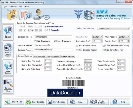The image size is (133, 108).
Task: Click second linear barcode sample icon
Action: point(30,26)
